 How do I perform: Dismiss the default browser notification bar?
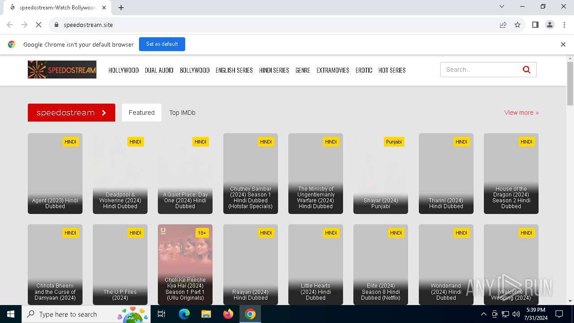(563, 44)
